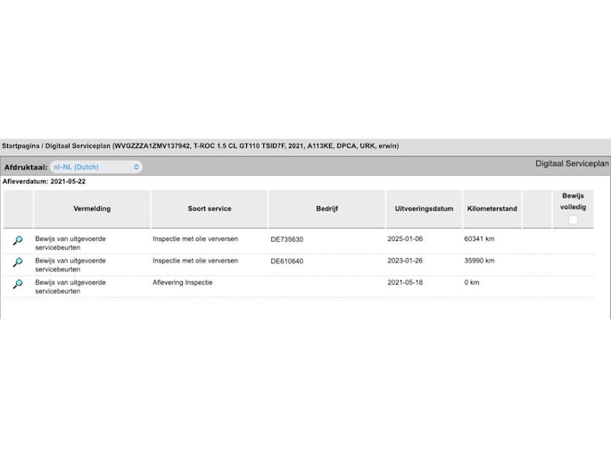This screenshot has width=611, height=458.
Task: View details of Aflevering Inspectie via magnifier
Action: (x=17, y=284)
